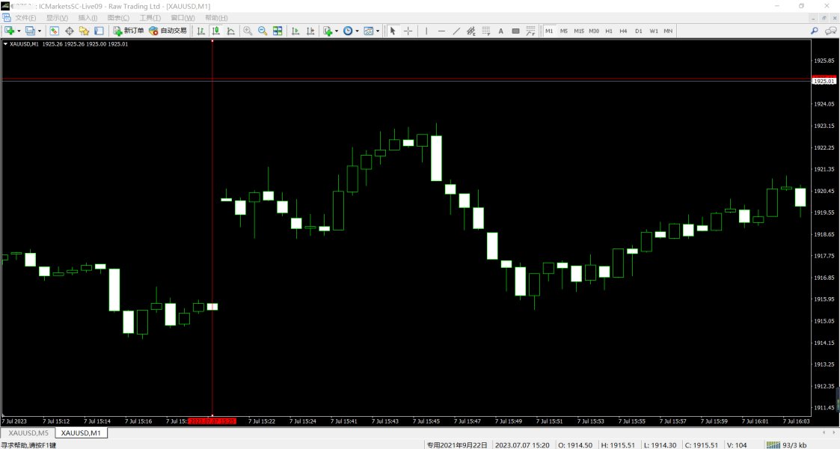
Task: Expand the new chart dropdown arrow
Action: point(19,31)
